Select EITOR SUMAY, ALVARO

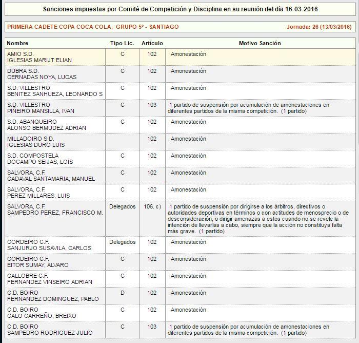[x=38, y=265]
